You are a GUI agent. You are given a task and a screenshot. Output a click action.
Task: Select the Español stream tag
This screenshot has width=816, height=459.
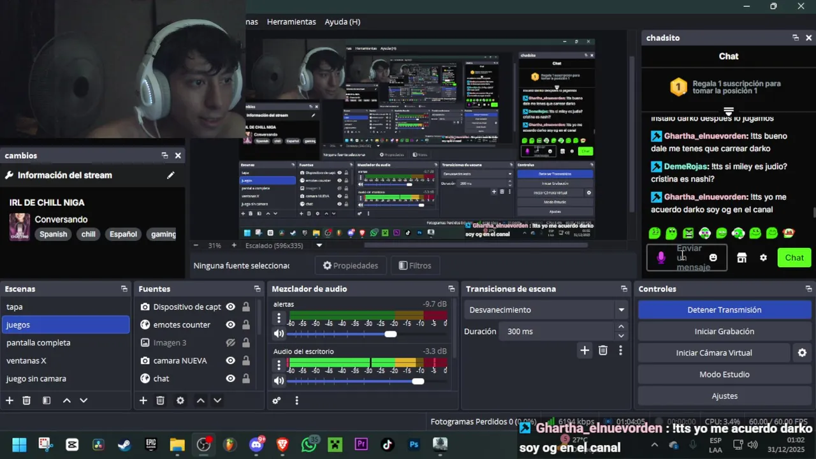(x=123, y=234)
